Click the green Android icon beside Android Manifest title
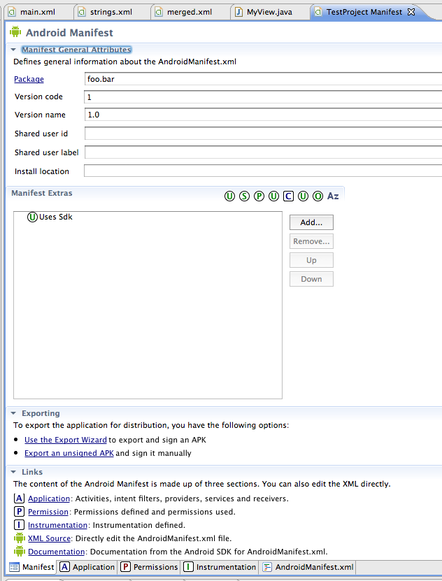Viewport: 442px width, 581px height. point(15,32)
